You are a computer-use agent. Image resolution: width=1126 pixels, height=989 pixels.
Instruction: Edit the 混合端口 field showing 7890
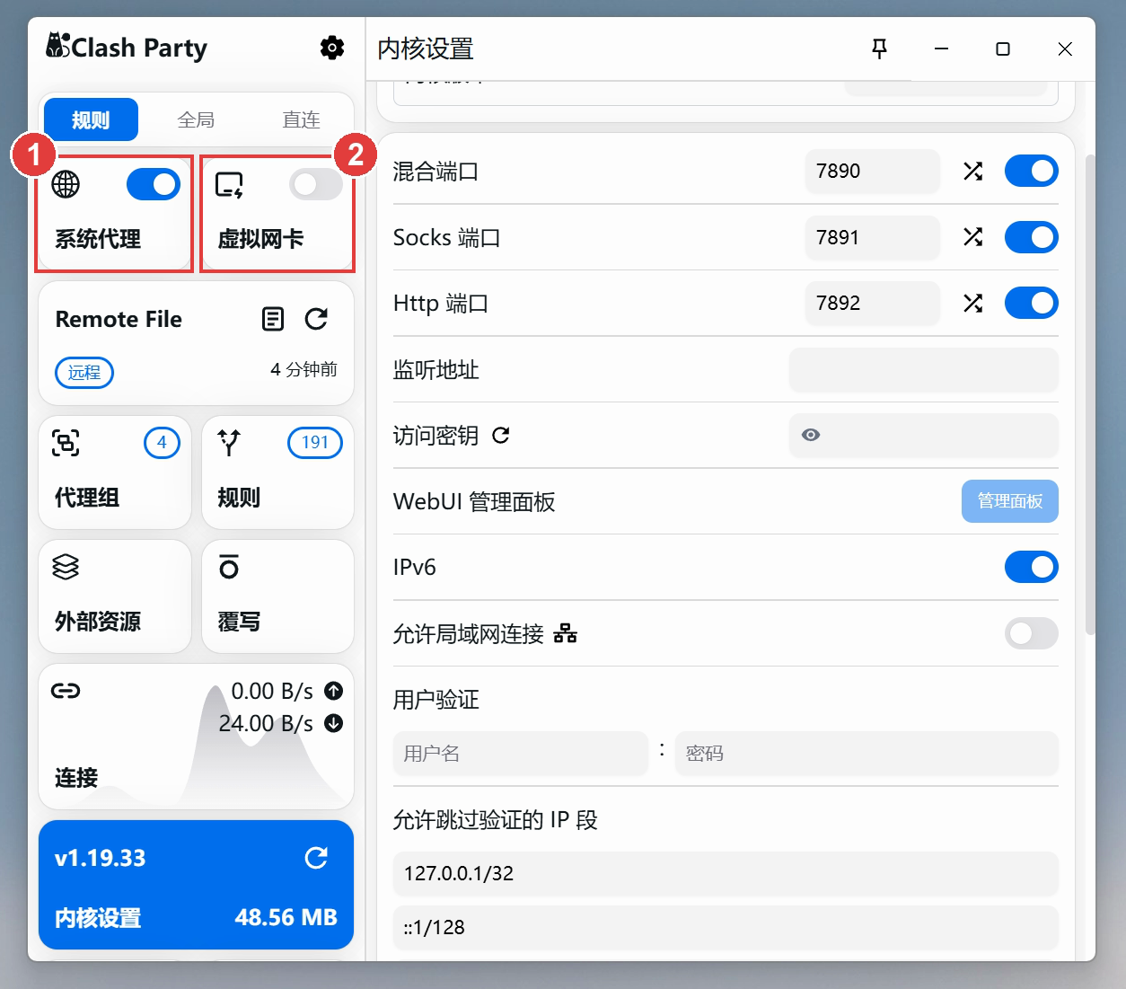tap(872, 171)
